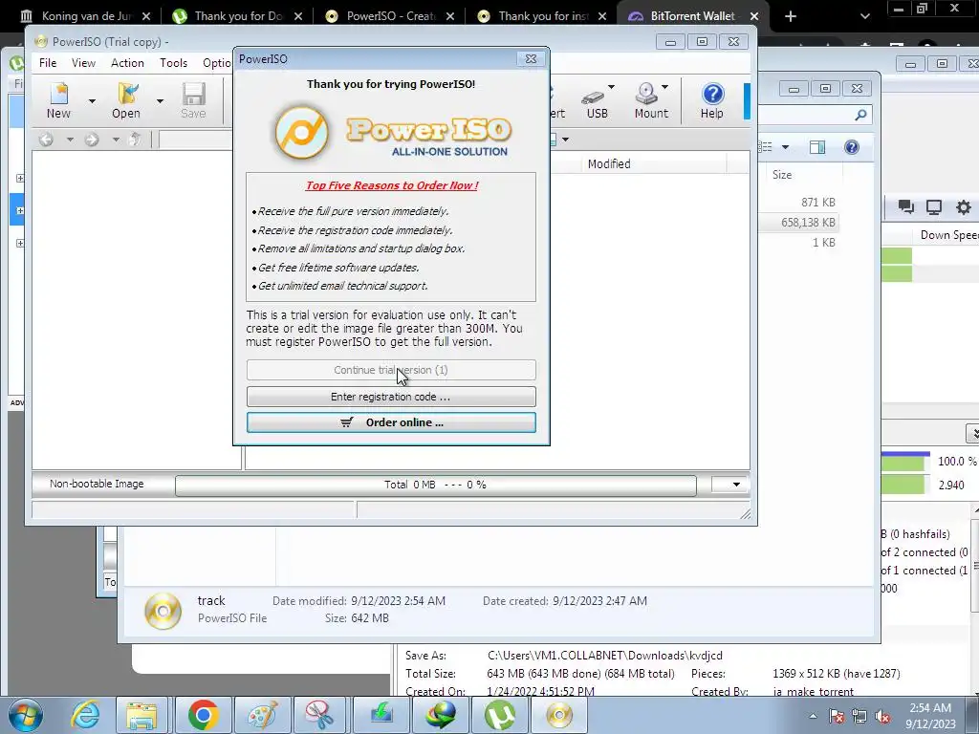Click the uTorrent remote monitor icon

(x=934, y=207)
